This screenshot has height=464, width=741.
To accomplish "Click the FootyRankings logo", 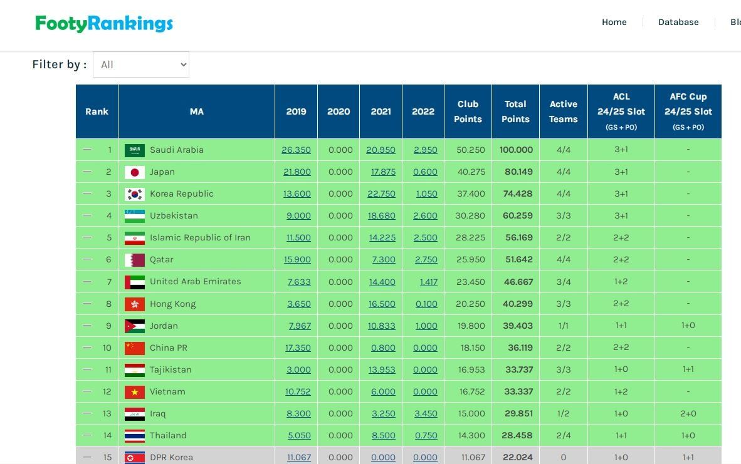I will pos(104,24).
